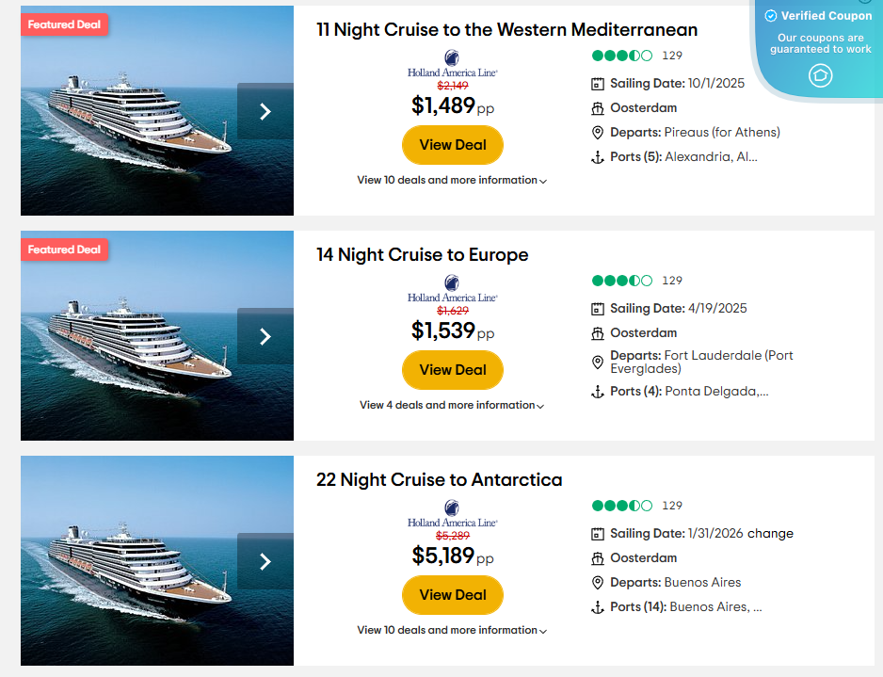Click Holland America Line logo on Europe cruise
The height and width of the screenshot is (677, 883).
click(453, 288)
